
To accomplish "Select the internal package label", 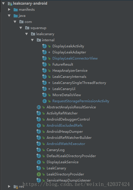I will pos(48,40).
